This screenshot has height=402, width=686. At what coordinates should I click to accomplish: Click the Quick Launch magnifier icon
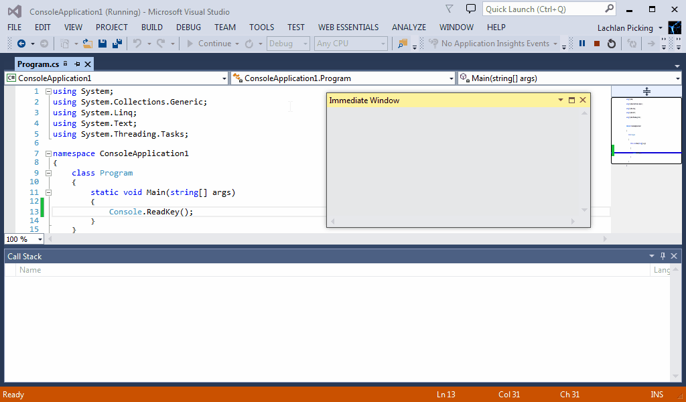pyautogui.click(x=609, y=8)
